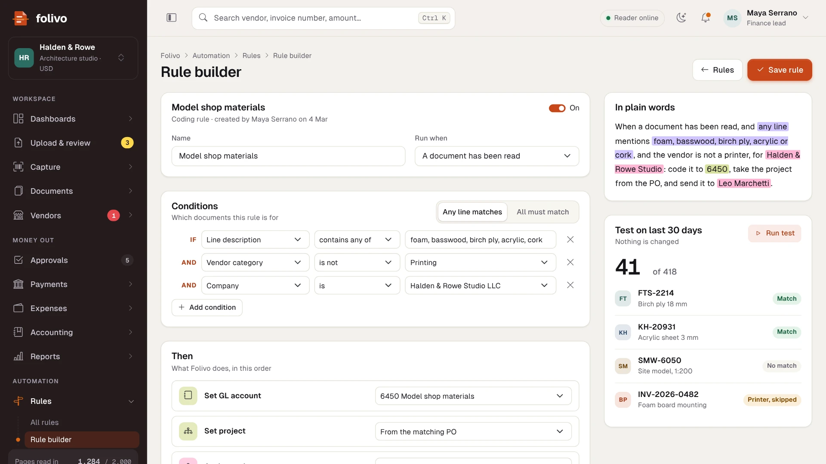Open notifications bell
This screenshot has width=826, height=464.
point(706,18)
